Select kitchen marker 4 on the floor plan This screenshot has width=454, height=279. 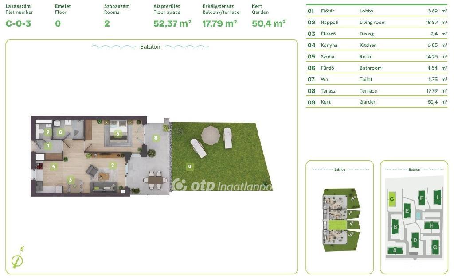[x=53, y=167]
